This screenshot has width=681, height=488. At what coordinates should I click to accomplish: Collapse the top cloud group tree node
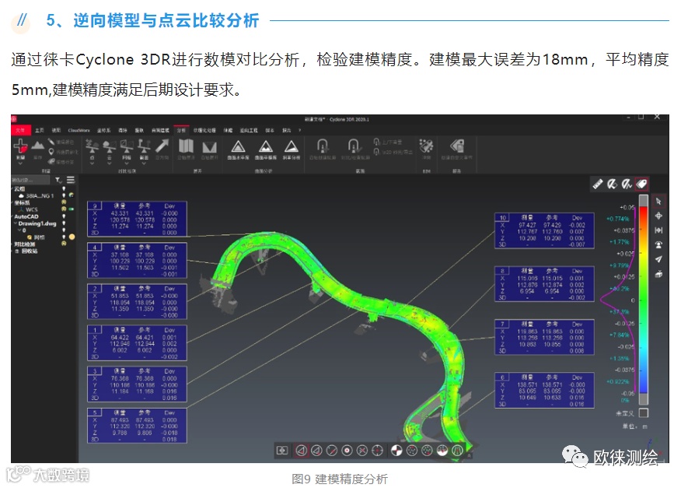[12, 189]
